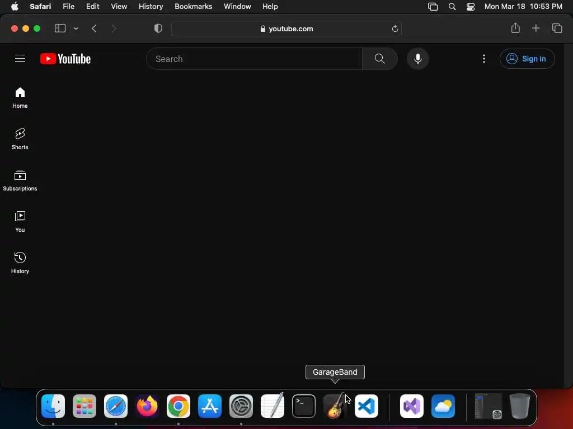Open Spotlight search in menu bar
Viewport: 573px width, 429px height.
pos(452,7)
